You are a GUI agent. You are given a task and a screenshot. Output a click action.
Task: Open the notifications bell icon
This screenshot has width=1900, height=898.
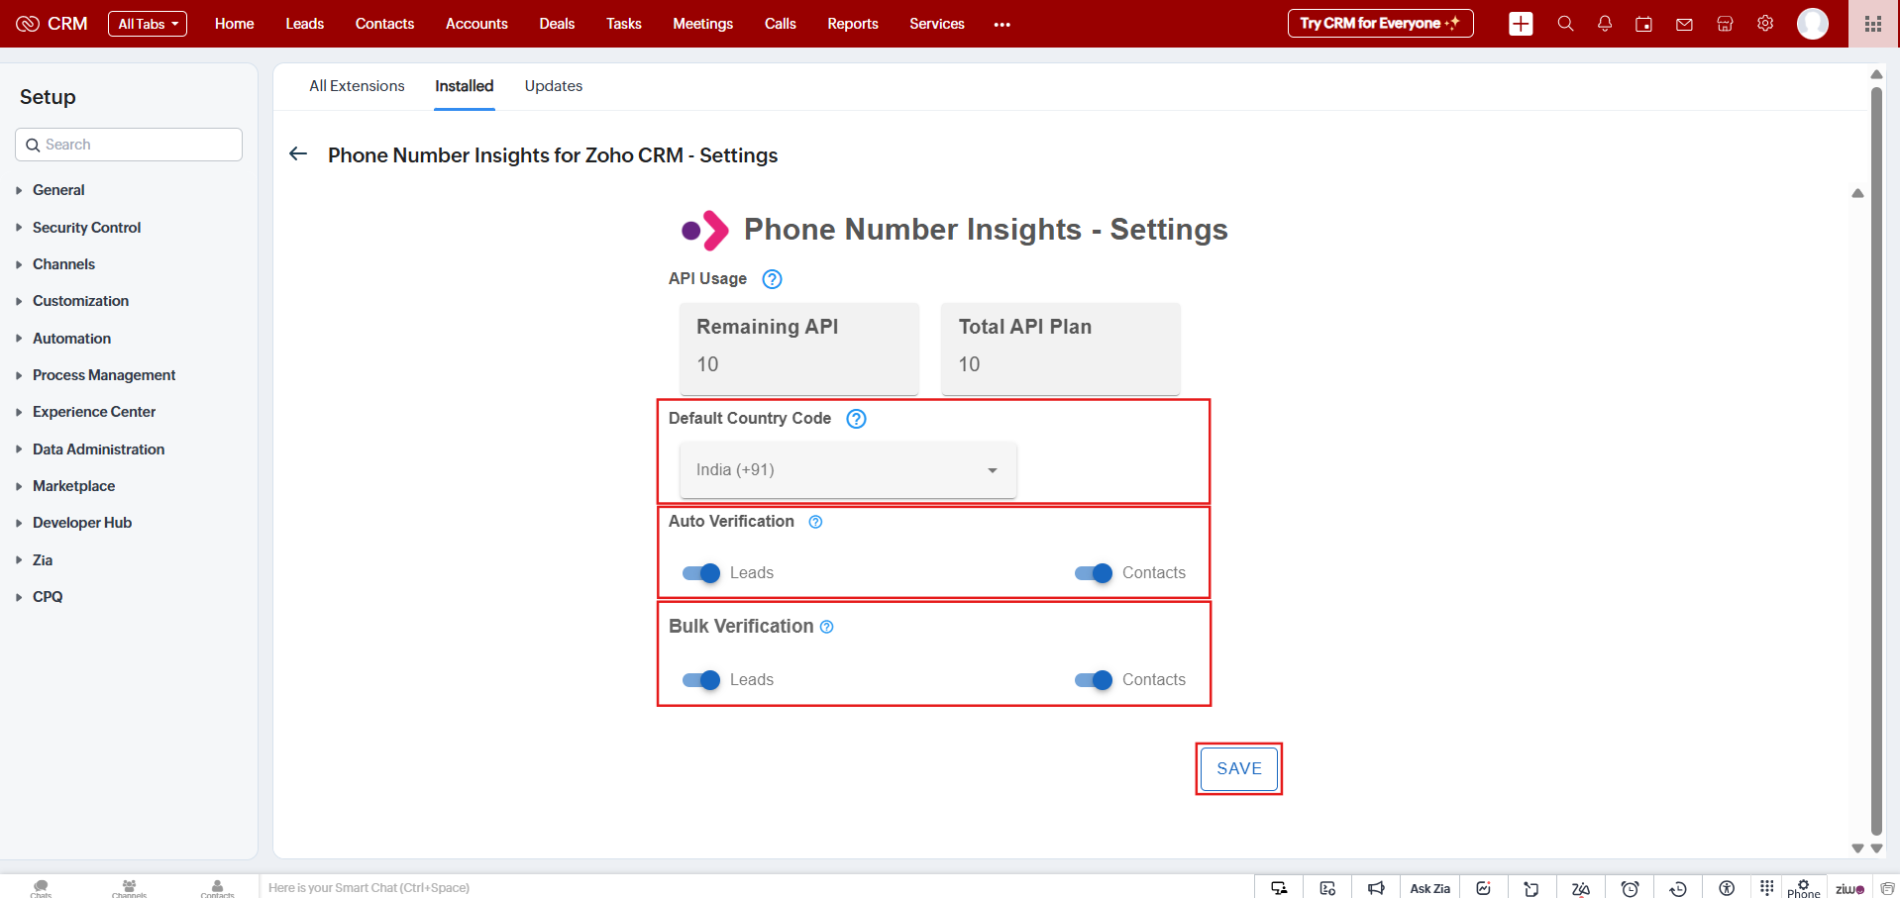1605,24
